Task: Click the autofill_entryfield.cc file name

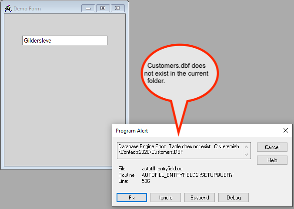Action: [x=163, y=168]
